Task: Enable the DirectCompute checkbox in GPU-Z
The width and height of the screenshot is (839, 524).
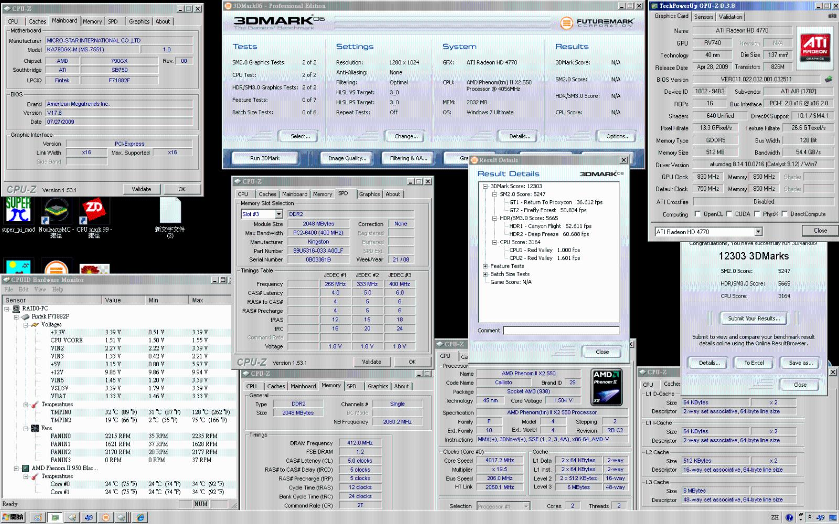Action: (x=784, y=214)
